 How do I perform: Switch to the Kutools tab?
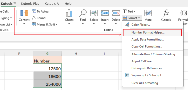click(8, 3)
